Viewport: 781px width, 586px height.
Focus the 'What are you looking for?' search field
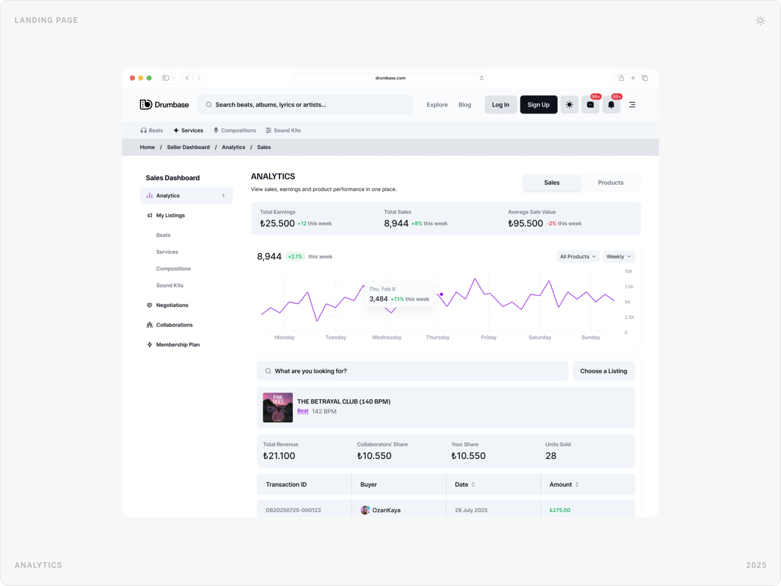click(x=412, y=371)
